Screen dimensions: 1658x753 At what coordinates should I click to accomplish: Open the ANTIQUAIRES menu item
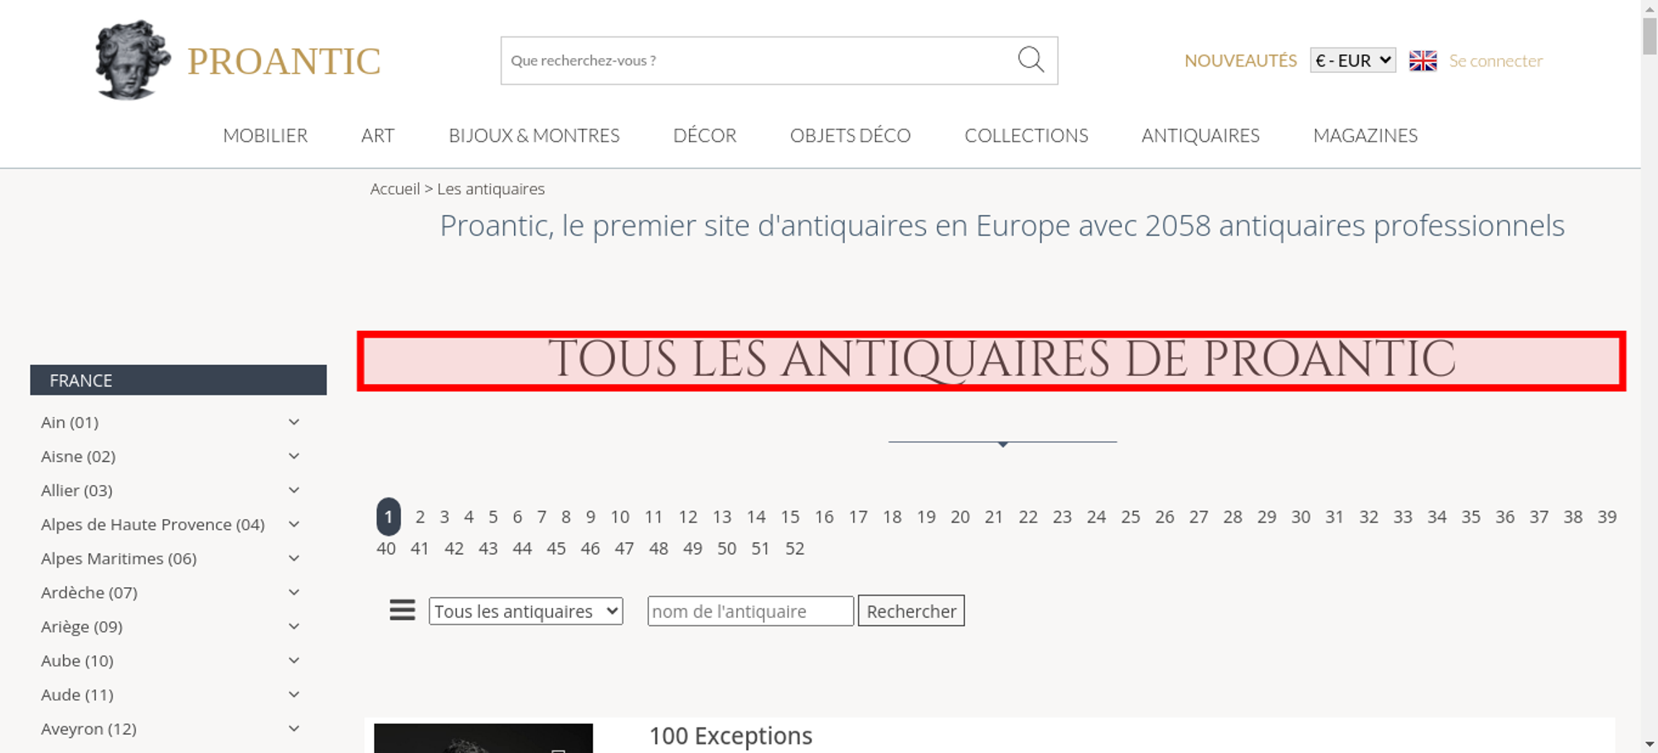tap(1200, 135)
